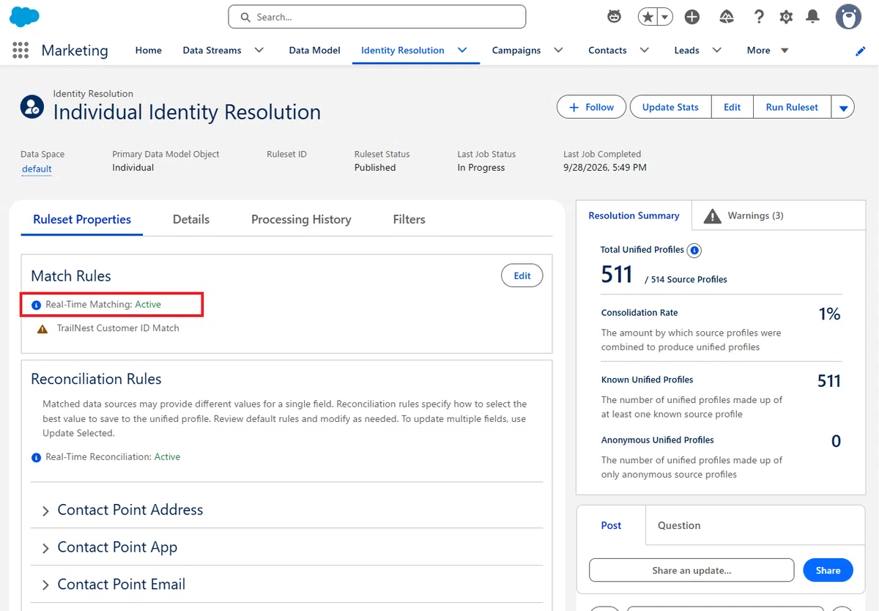Open the Data Streams tab chevron menu
This screenshot has width=879, height=611.
click(x=259, y=50)
